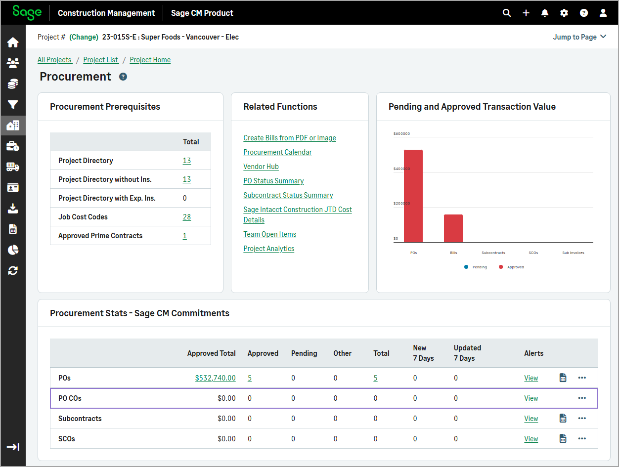Click POs approved total $532,740.00

[x=216, y=378]
